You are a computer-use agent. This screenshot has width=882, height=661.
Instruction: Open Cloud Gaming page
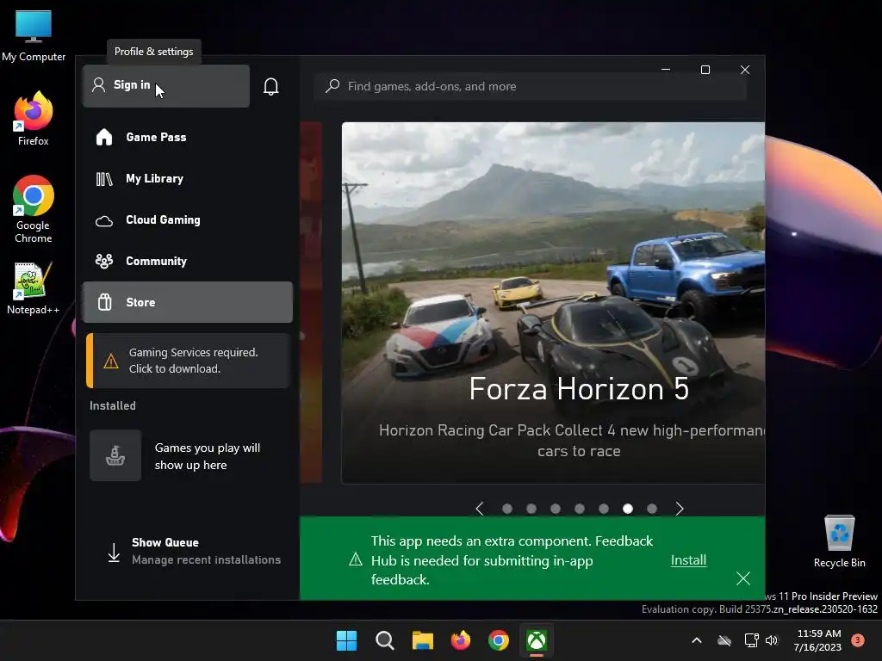coord(187,219)
